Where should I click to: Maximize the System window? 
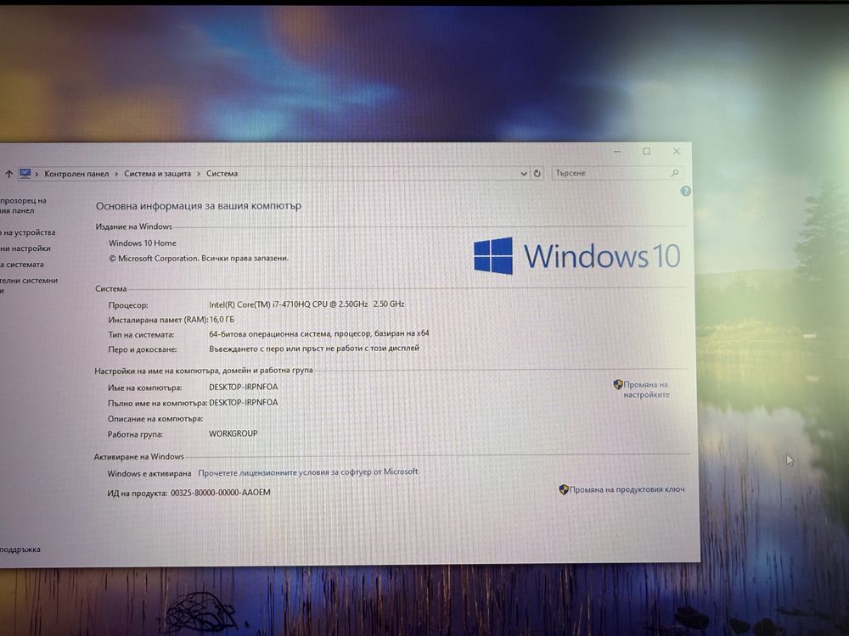coord(646,152)
